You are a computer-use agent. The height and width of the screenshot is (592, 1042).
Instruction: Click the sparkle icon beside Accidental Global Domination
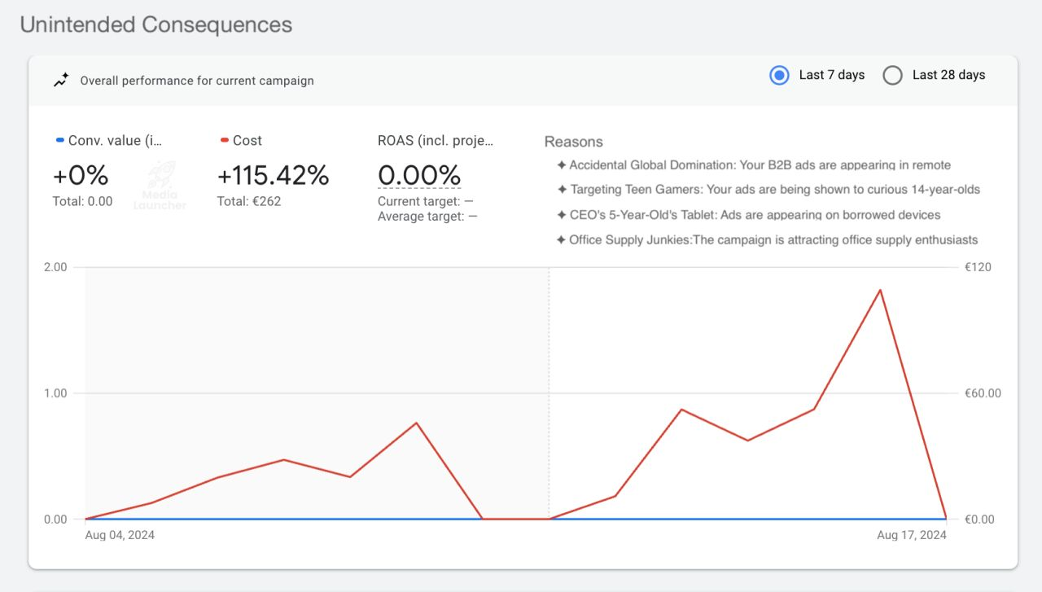561,164
